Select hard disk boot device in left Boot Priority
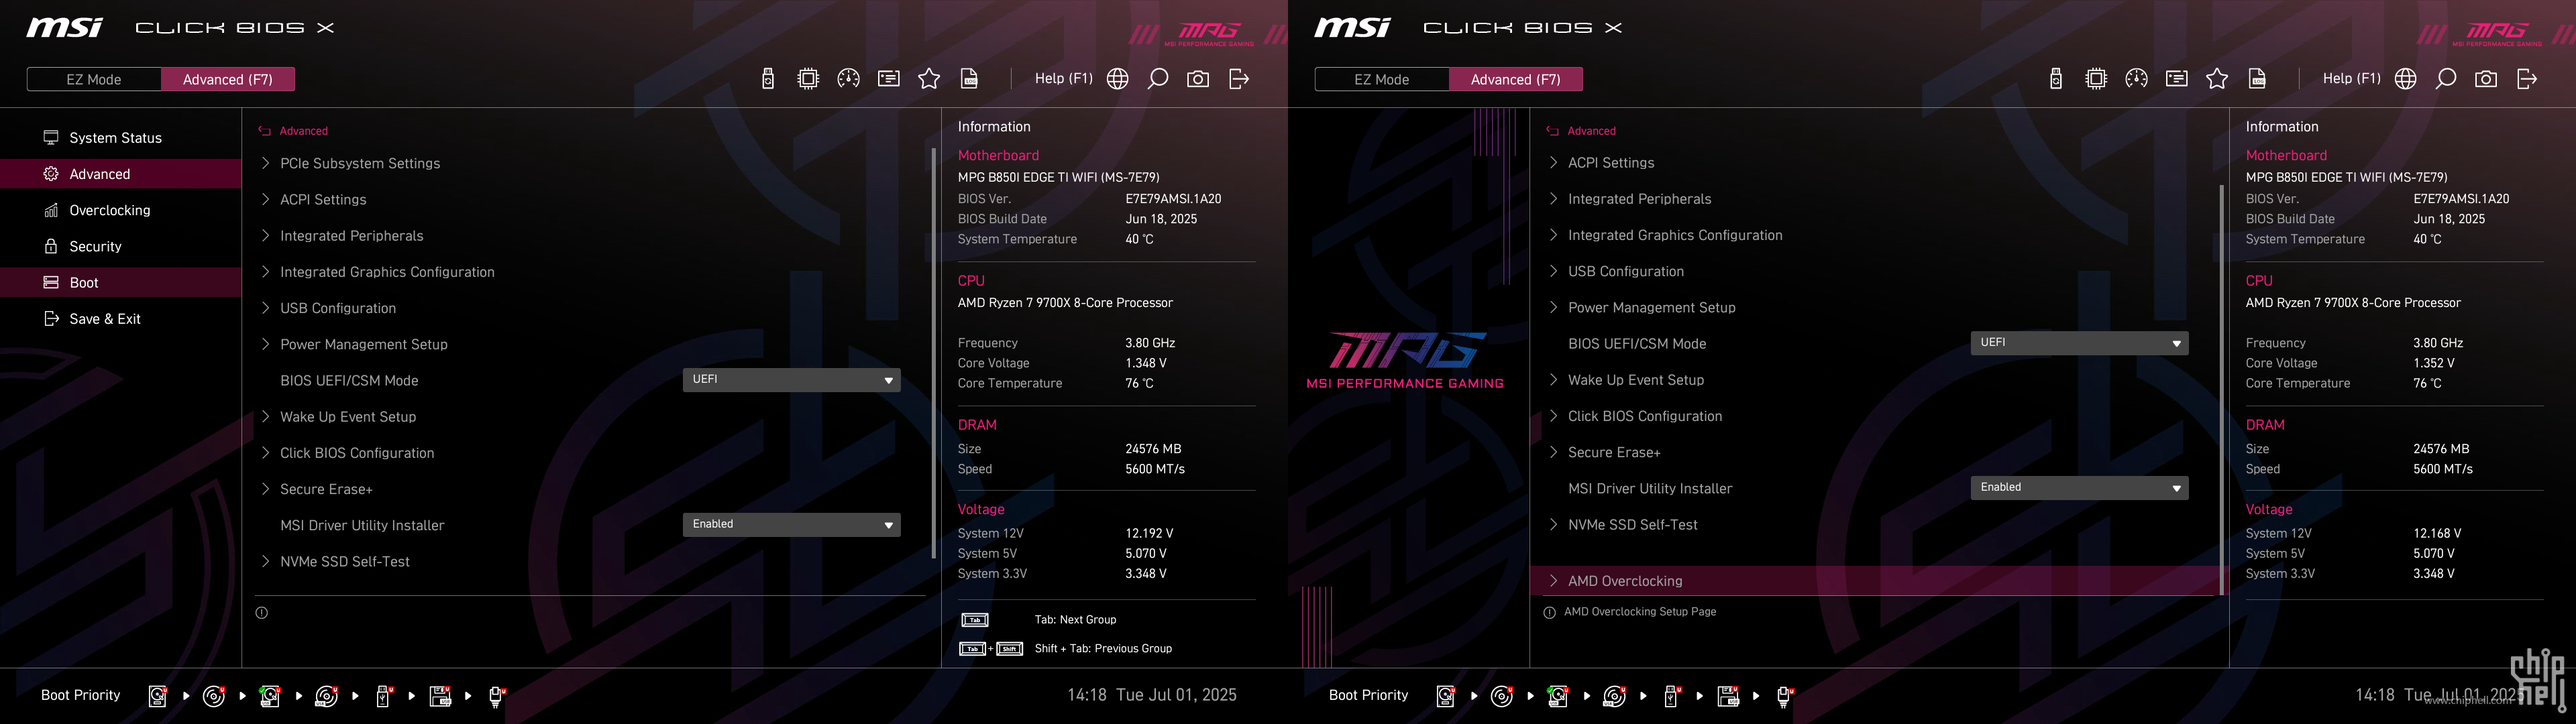2576x724 pixels. (158, 696)
